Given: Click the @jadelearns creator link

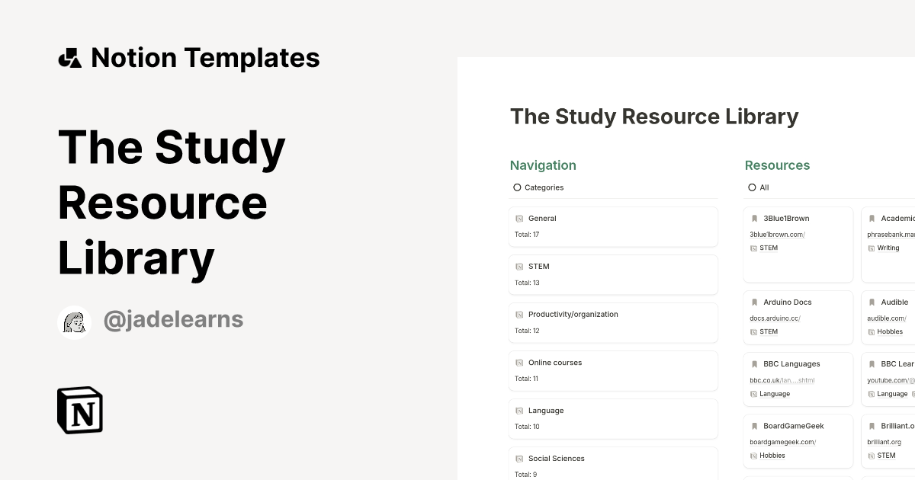Looking at the screenshot, I should (x=173, y=319).
